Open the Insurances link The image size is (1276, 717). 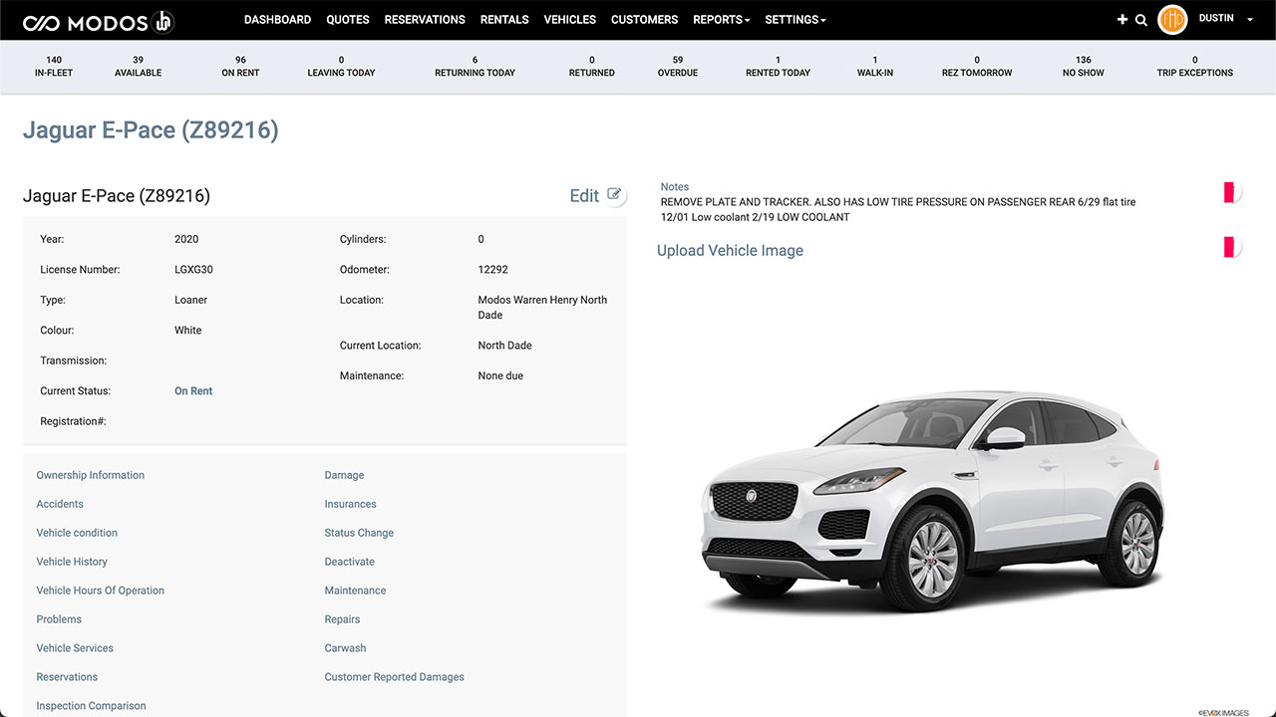tap(350, 504)
